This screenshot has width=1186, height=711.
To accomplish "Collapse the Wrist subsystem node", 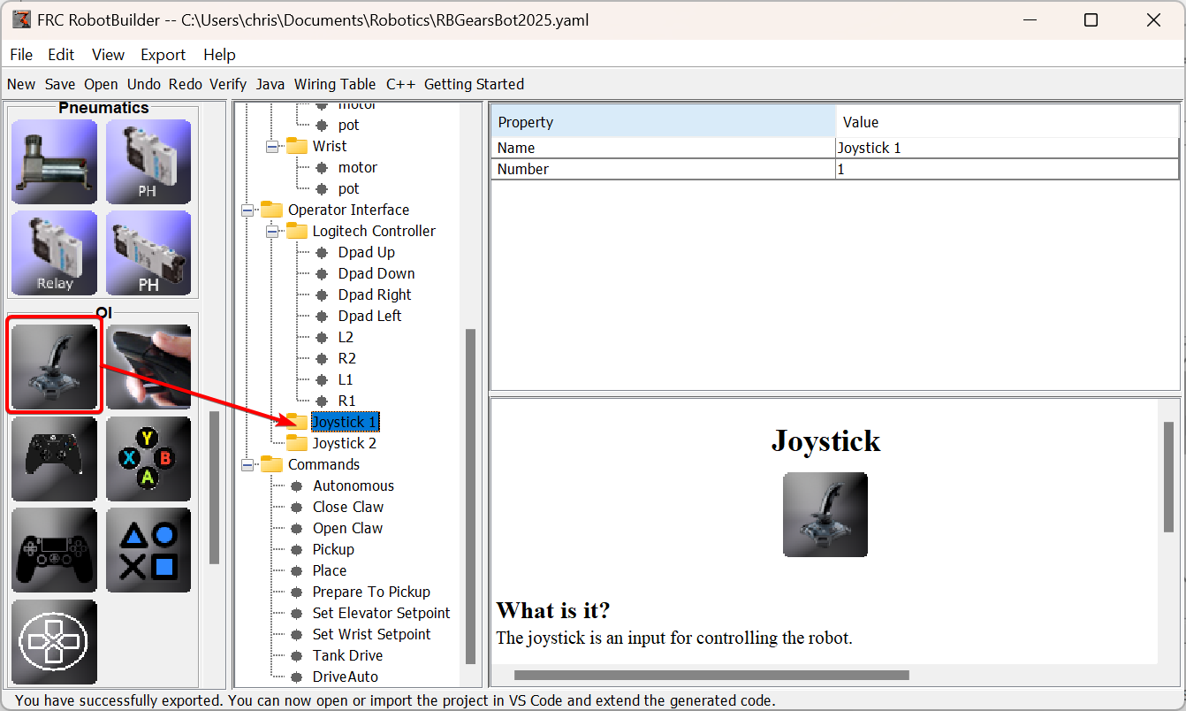I will point(272,147).
